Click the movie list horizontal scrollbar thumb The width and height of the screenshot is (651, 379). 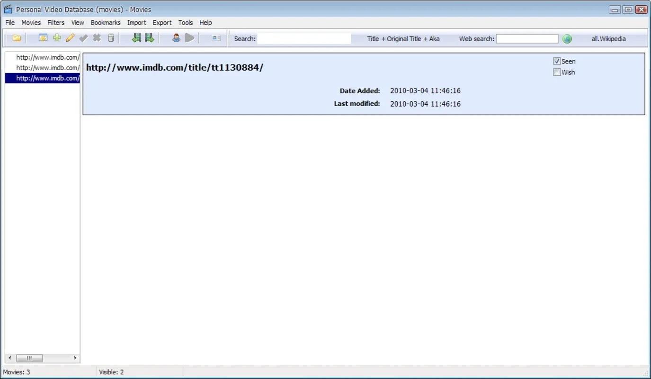29,358
